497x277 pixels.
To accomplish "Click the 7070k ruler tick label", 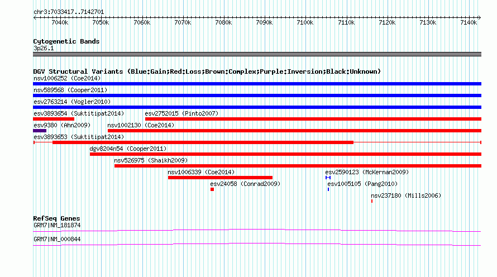I will click(x=183, y=22).
